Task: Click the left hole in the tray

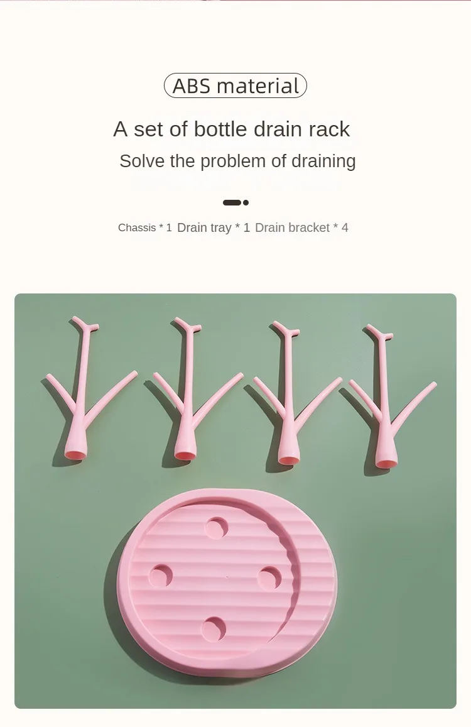Action: point(160,576)
